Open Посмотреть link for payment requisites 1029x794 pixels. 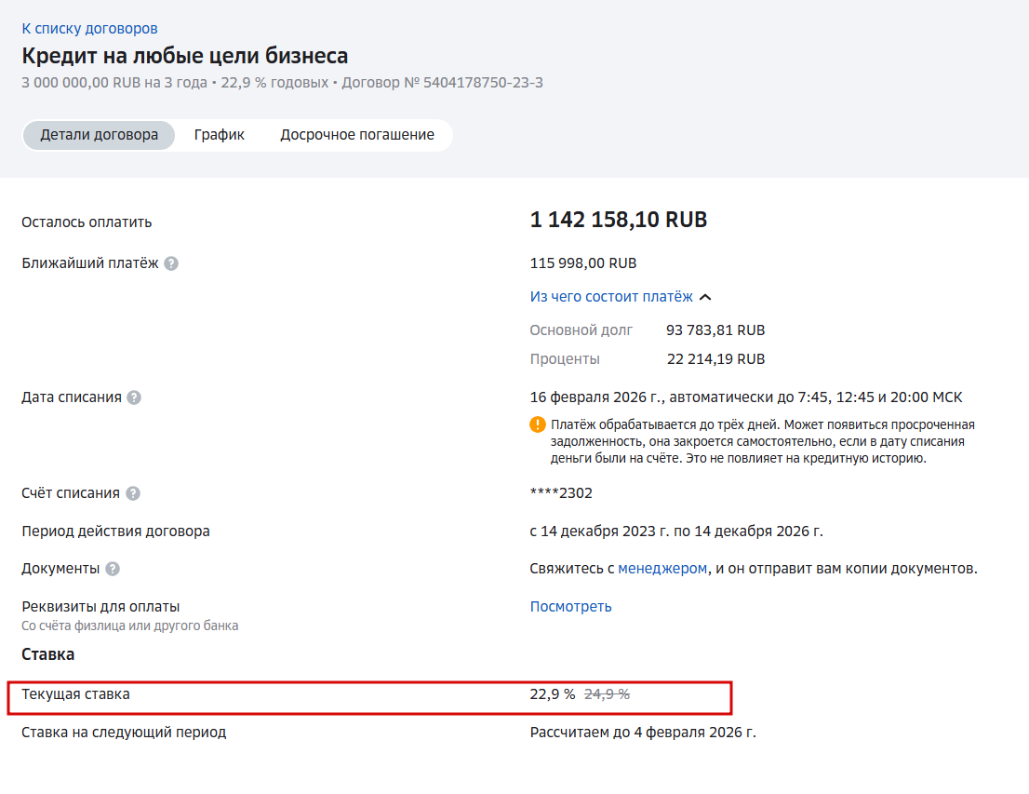[x=570, y=607]
